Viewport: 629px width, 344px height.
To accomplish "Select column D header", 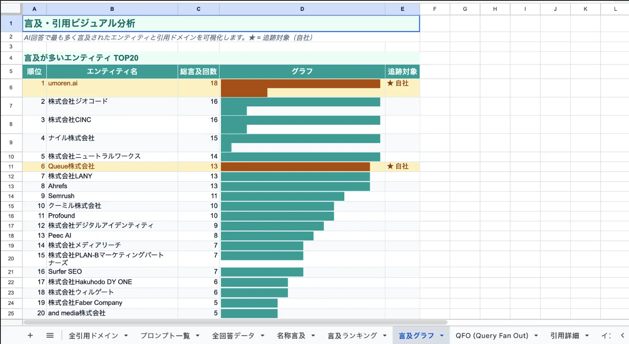I will 302,9.
